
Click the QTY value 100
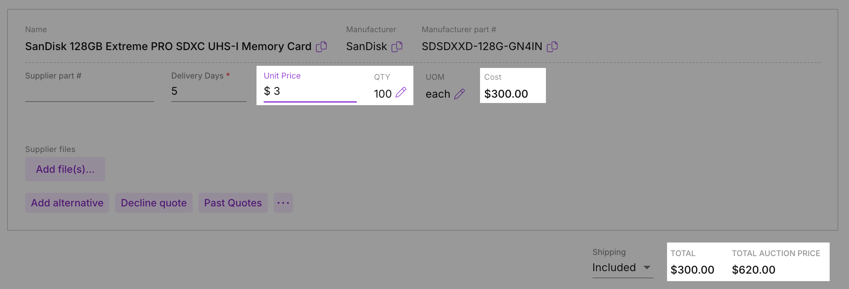click(x=383, y=94)
